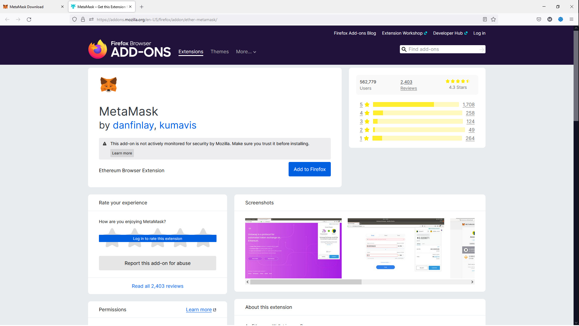This screenshot has height=326, width=579.
Task: Click the four-star rating bar
Action: click(x=418, y=113)
